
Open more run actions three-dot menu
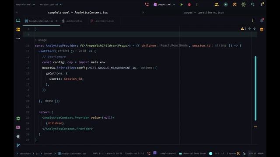(197, 4)
